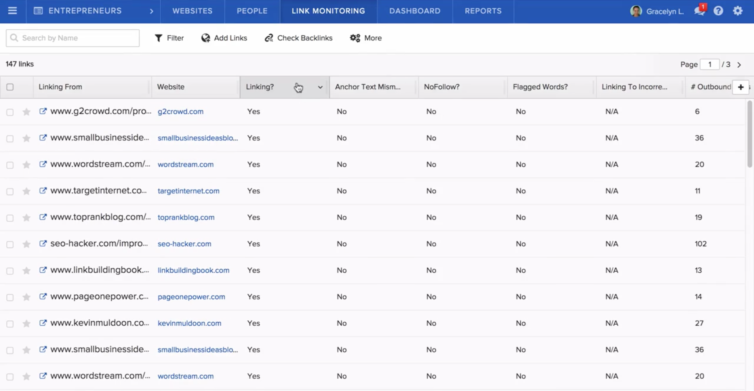Click the Entrepreneurs project list icon
Screen dimensions: 754x391
point(38,11)
